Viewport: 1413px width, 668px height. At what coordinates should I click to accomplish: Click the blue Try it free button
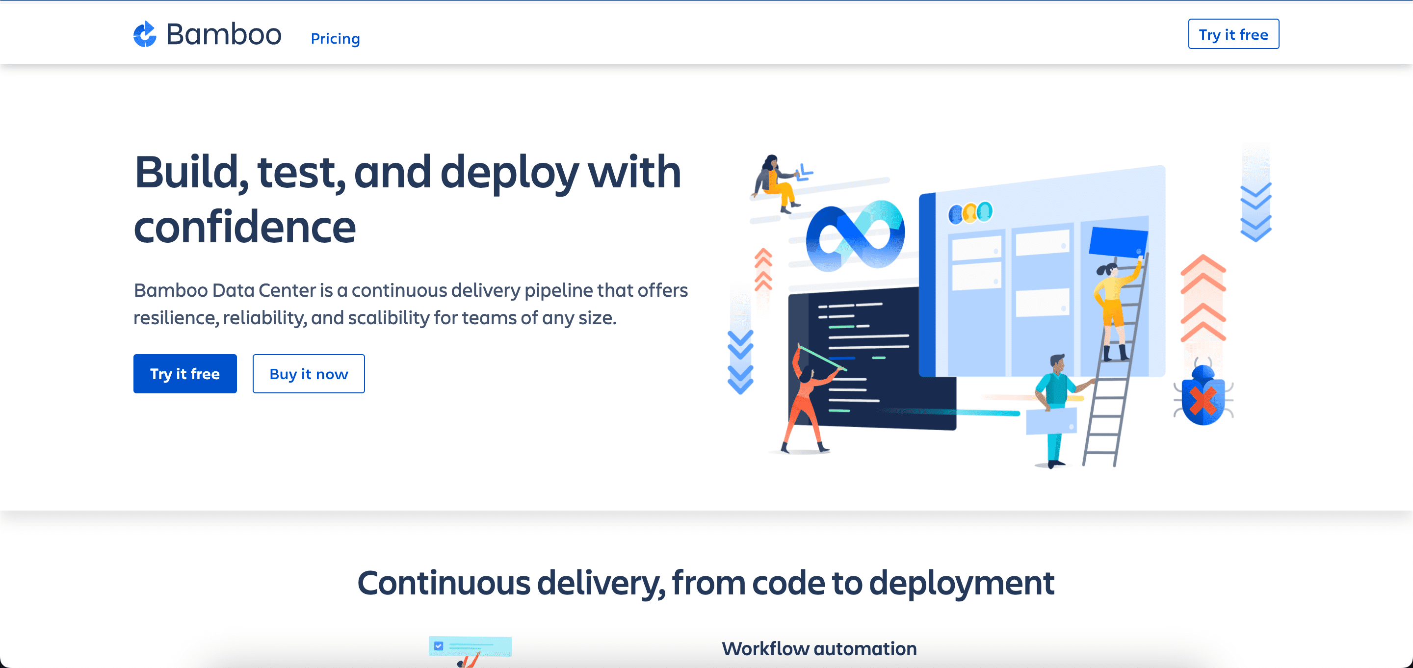coord(185,374)
